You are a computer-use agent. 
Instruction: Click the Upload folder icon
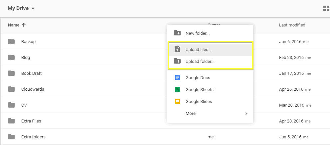178,61
